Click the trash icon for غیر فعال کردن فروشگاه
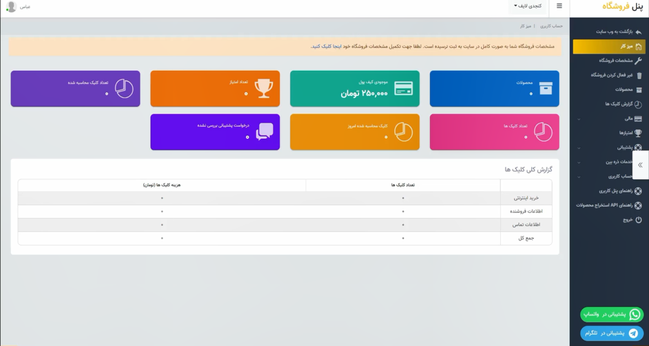Viewport: 649px width, 346px height. pos(639,75)
